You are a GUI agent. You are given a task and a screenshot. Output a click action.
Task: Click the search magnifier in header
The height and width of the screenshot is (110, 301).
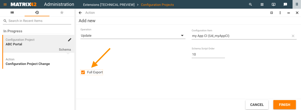tap(250, 5)
